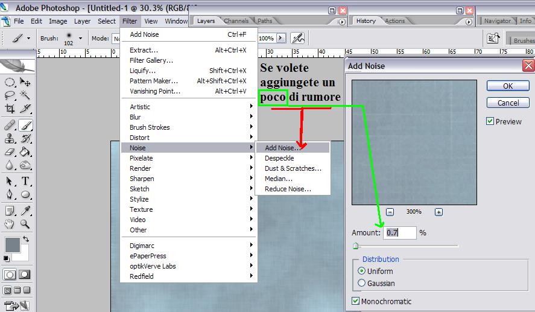This screenshot has width=535, height=312.
Task: Expand the Render filter submenu
Action: pyautogui.click(x=188, y=168)
